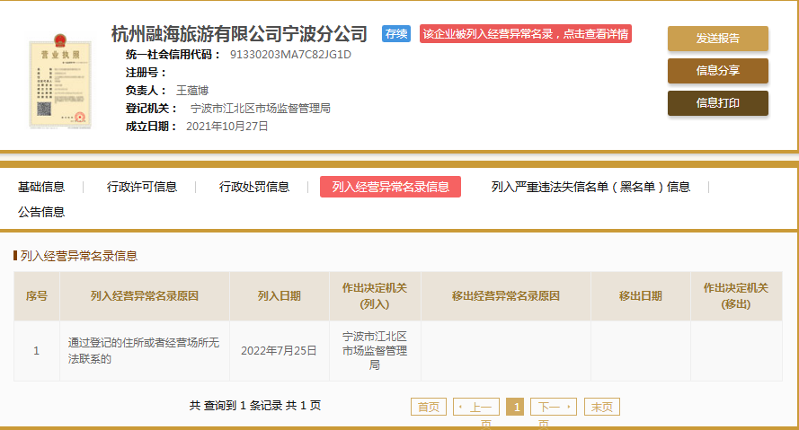Click the unified social credit code value
This screenshot has width=799, height=430.
point(290,55)
